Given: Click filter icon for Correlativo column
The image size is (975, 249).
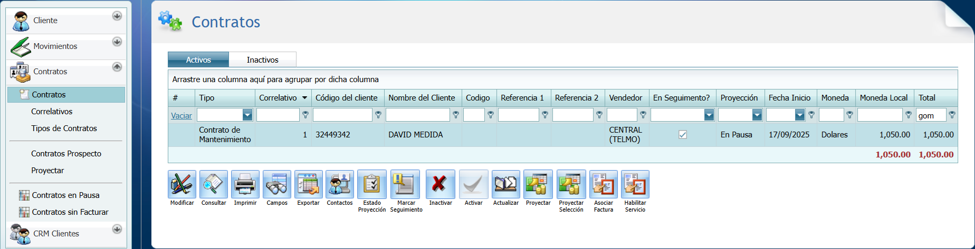Looking at the screenshot, I should coord(305,115).
